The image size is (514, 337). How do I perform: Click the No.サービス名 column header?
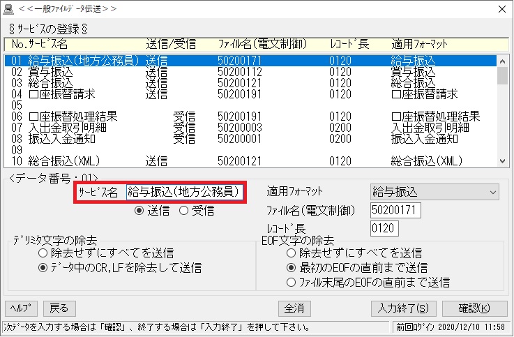(x=39, y=44)
